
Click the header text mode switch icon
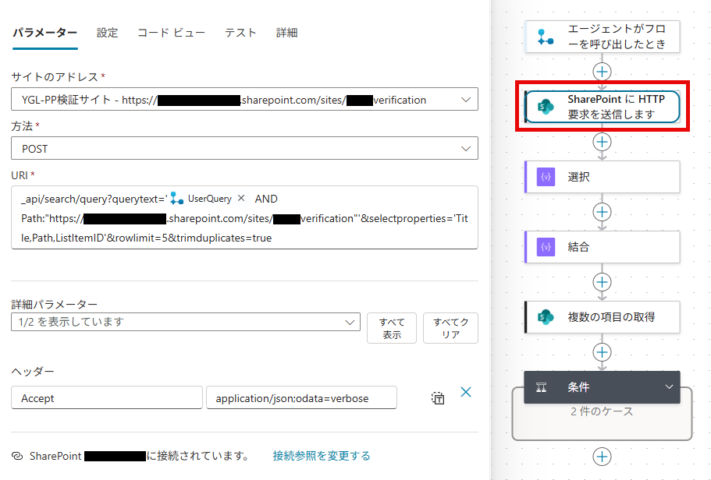[438, 398]
